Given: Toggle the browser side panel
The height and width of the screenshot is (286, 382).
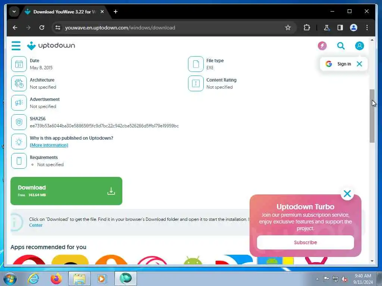Looking at the screenshot, I should pyautogui.click(x=340, y=28).
